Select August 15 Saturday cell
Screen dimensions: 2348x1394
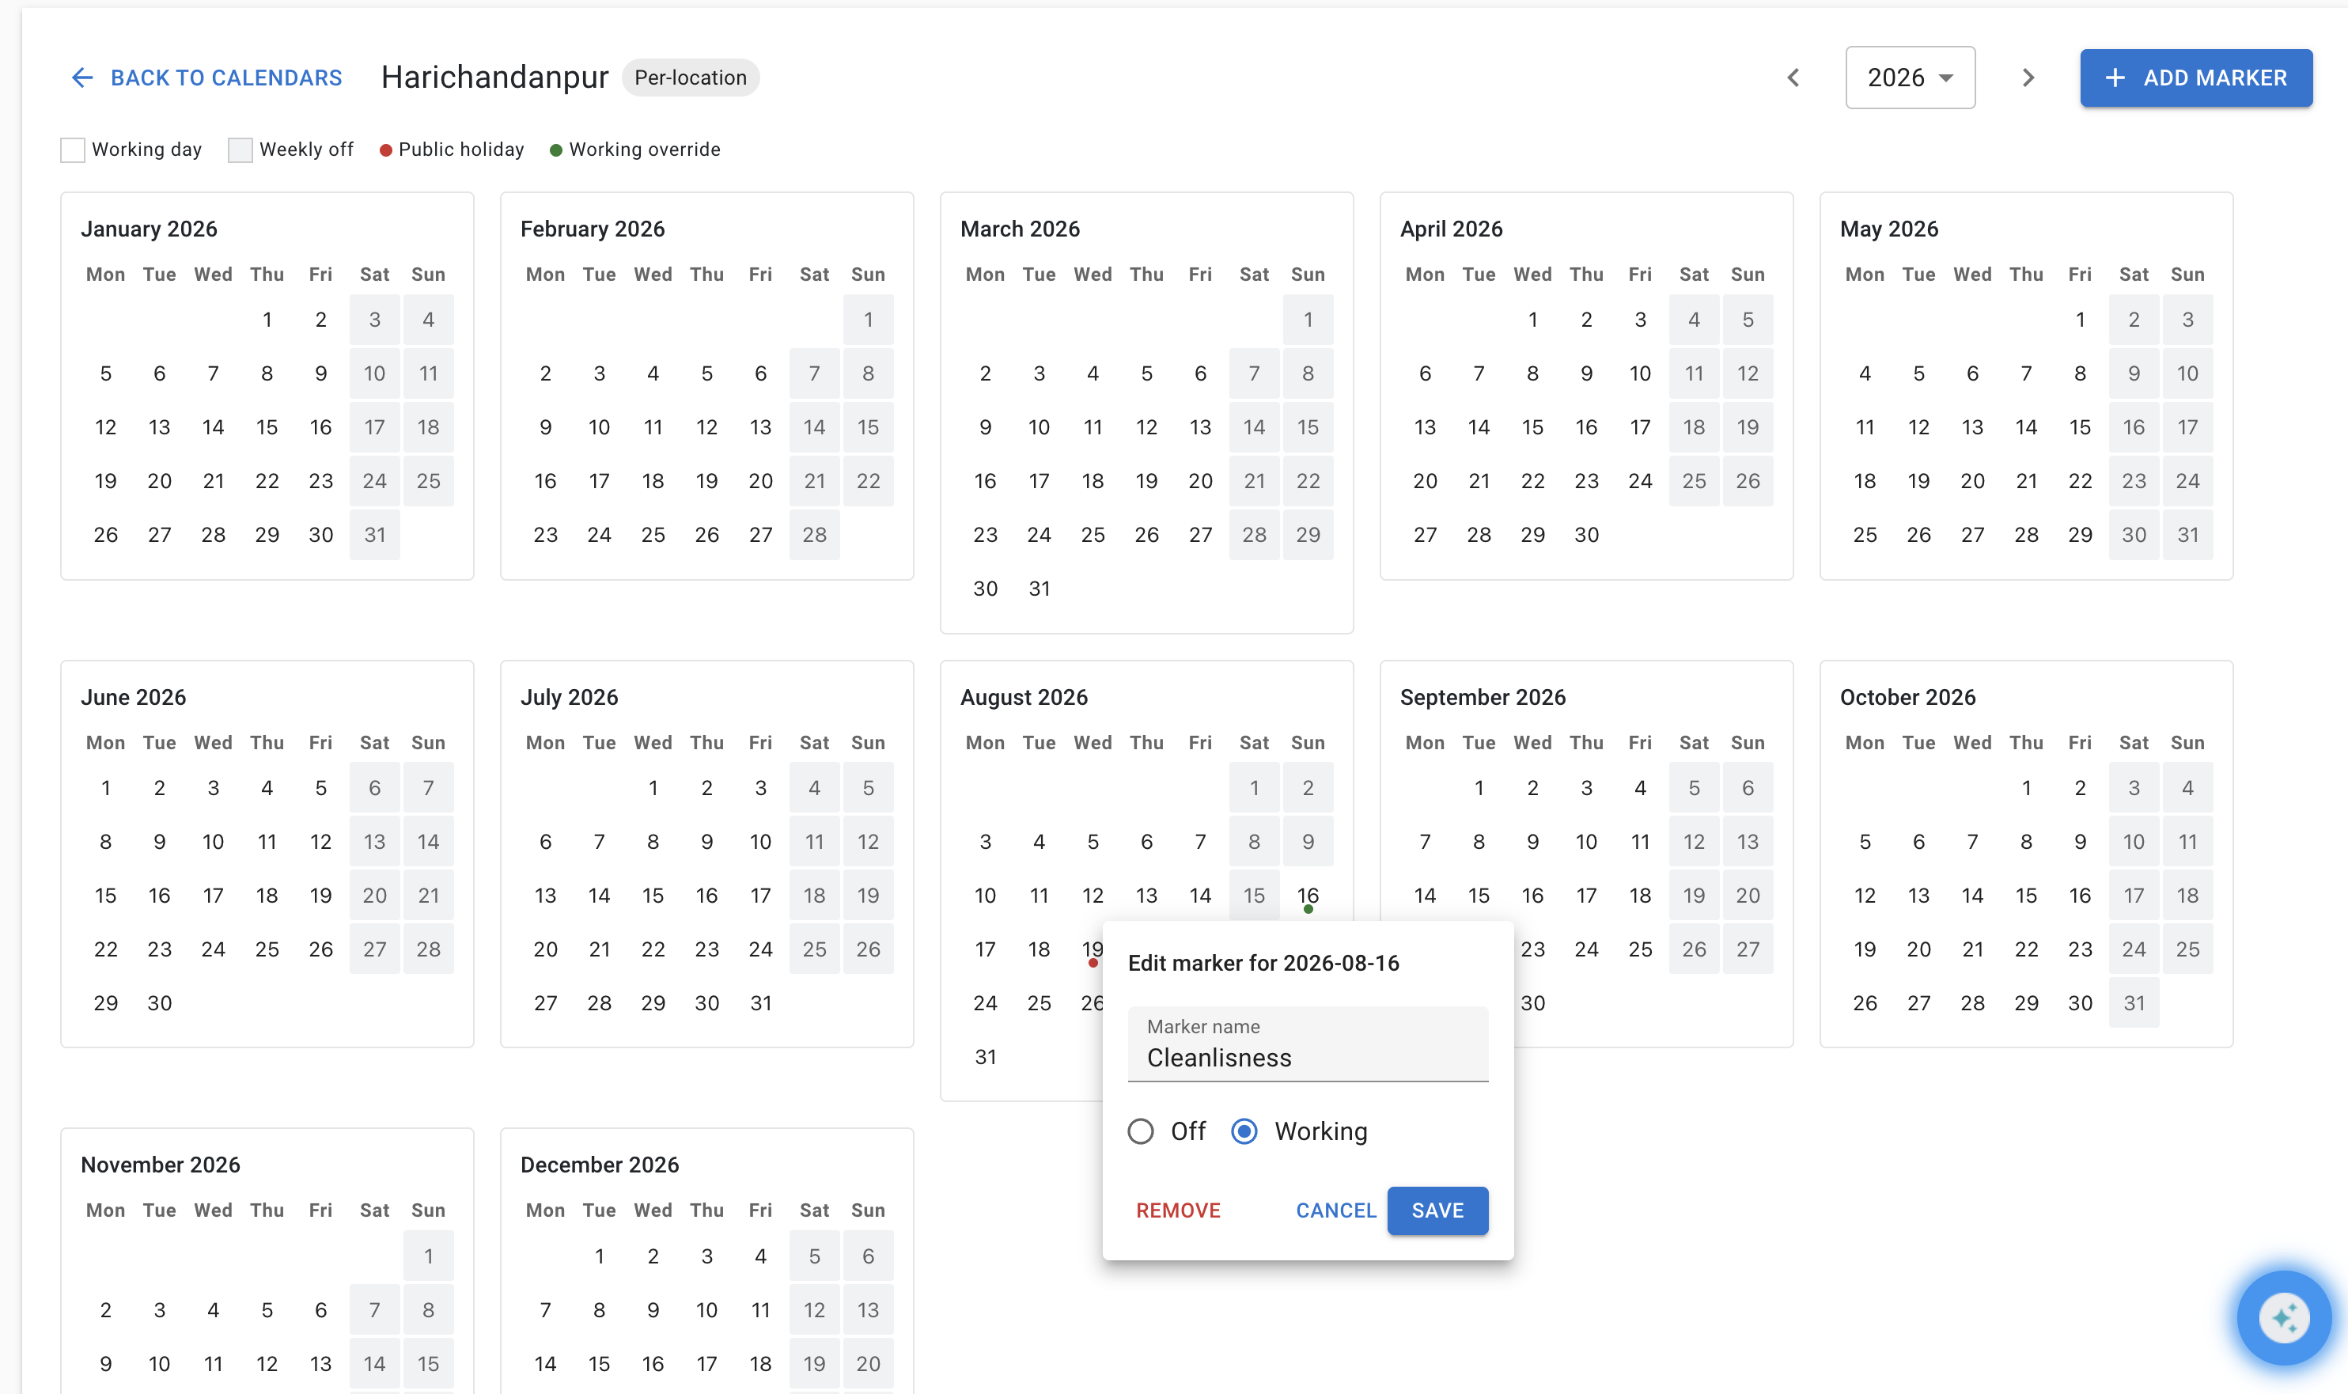(1254, 896)
